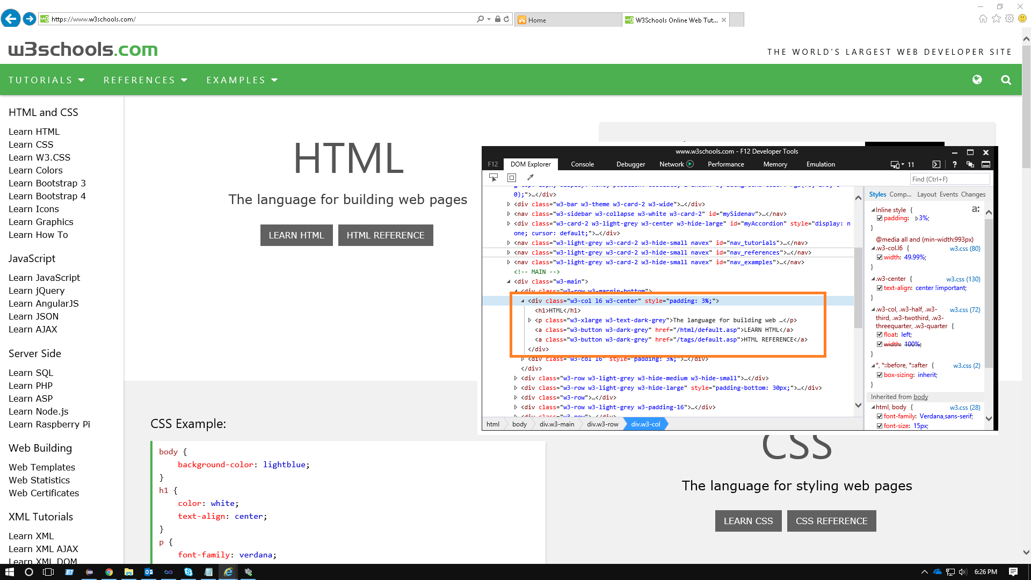Select the color picker eyedropper tool
The width and height of the screenshot is (1031, 580).
click(x=531, y=178)
